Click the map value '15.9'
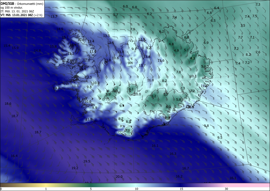This screenshot has height=191, width=270. (15, 48)
